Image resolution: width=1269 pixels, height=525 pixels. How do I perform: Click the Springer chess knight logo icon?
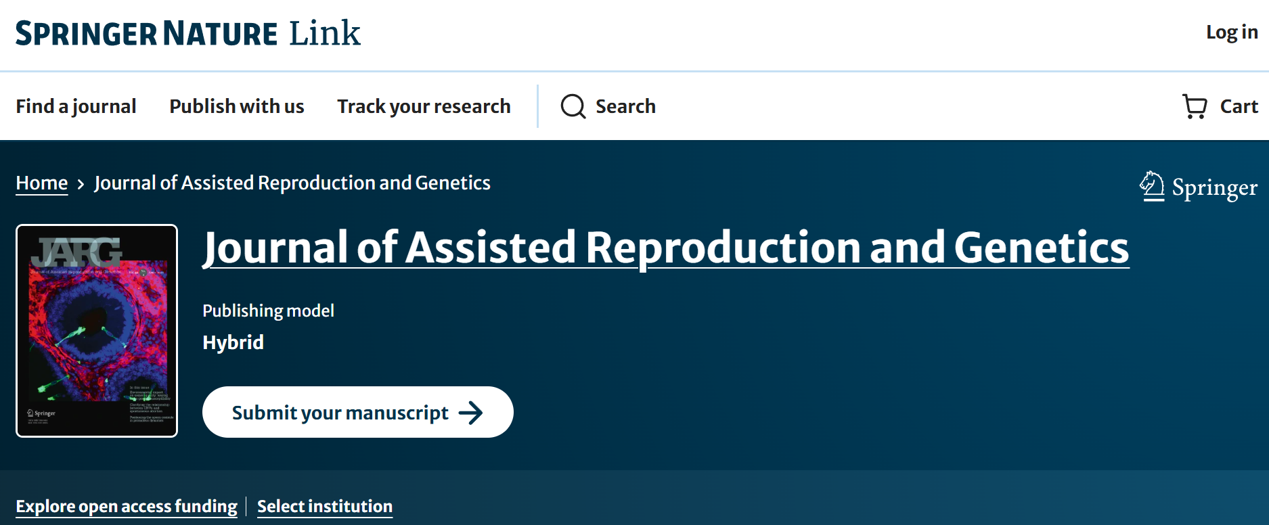(1152, 186)
